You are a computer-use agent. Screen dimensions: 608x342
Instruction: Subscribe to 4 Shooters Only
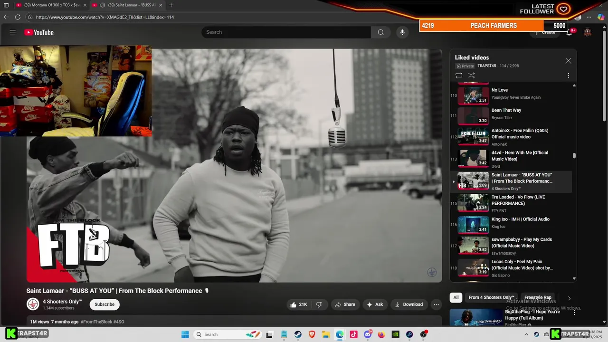[104, 304]
